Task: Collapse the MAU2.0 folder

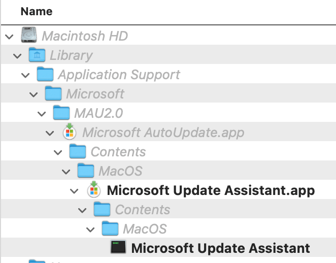Action: tap(42, 114)
